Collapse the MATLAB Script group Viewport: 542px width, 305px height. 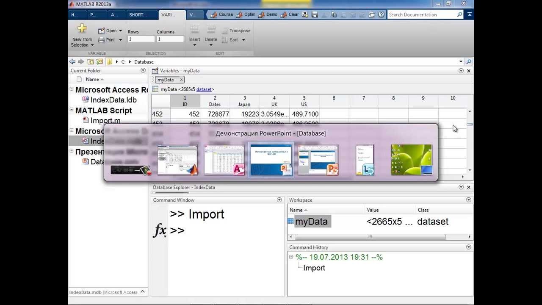[71, 110]
